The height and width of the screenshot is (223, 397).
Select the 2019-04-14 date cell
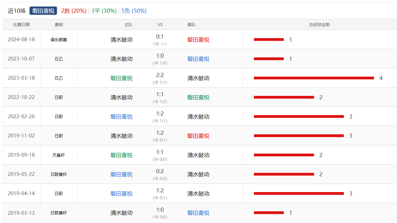point(21,193)
